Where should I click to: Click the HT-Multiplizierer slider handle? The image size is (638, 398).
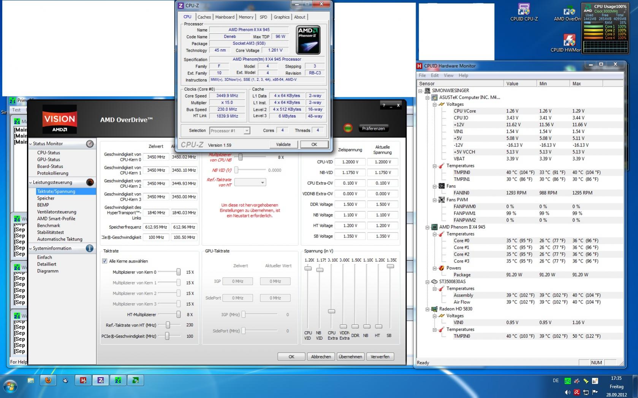(178, 315)
